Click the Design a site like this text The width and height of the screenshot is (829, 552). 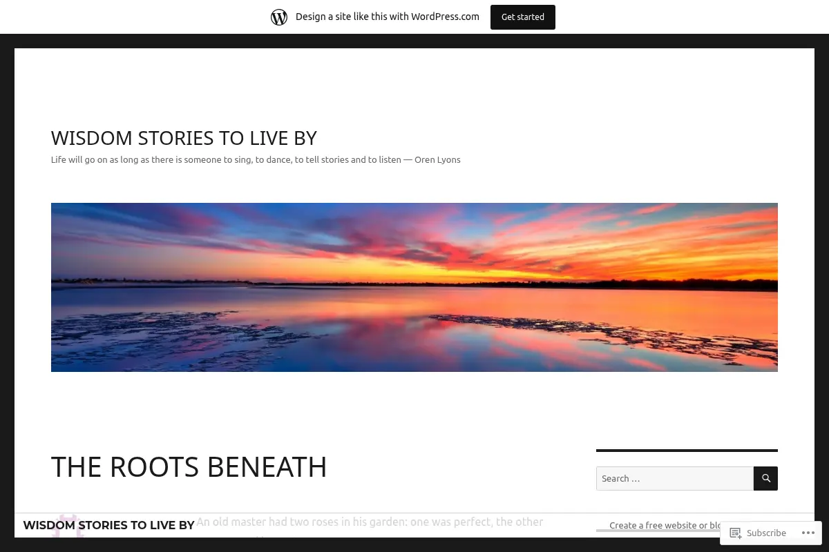tap(388, 17)
